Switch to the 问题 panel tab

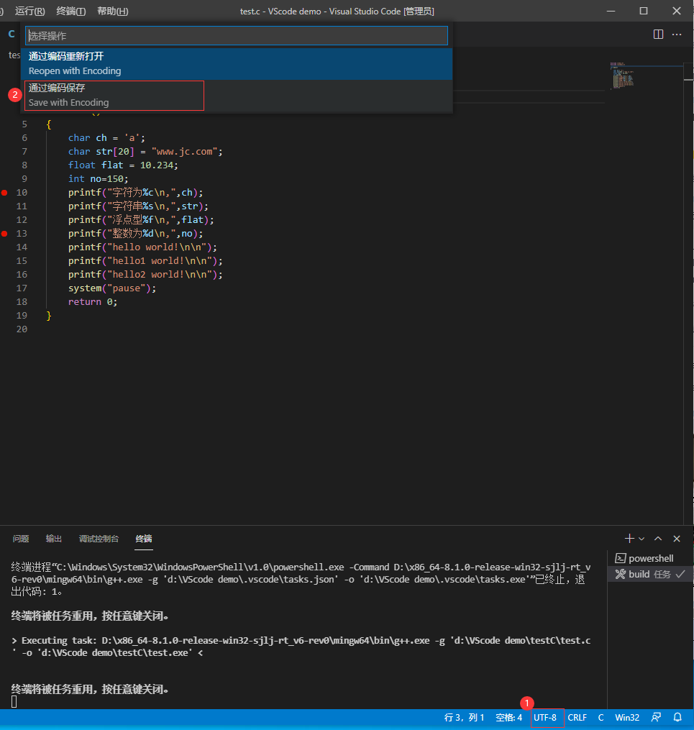pos(21,539)
